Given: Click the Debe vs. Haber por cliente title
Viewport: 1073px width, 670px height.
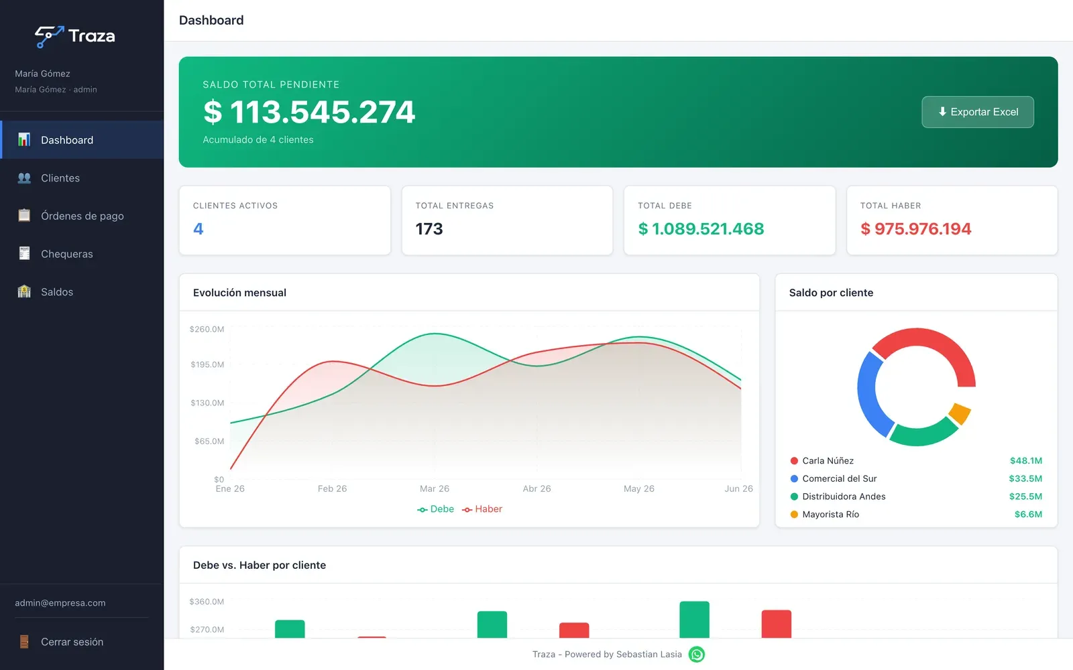Looking at the screenshot, I should click(x=260, y=565).
